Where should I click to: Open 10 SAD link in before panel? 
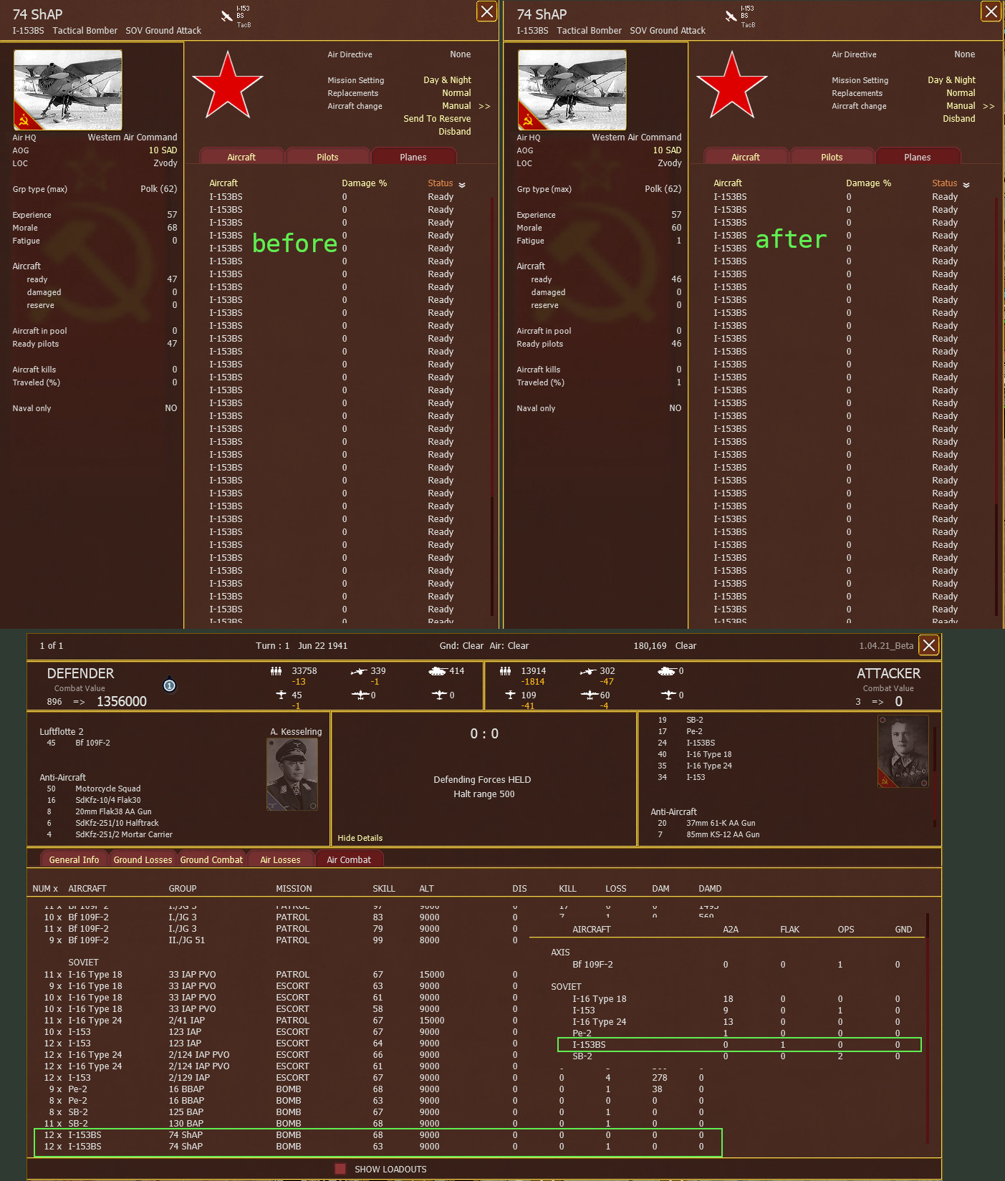[163, 150]
